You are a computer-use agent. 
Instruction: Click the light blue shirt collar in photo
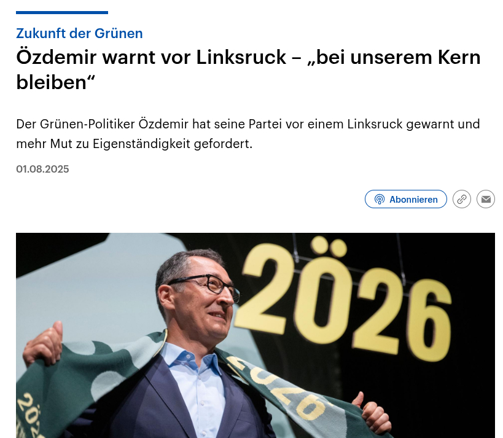click(x=189, y=356)
